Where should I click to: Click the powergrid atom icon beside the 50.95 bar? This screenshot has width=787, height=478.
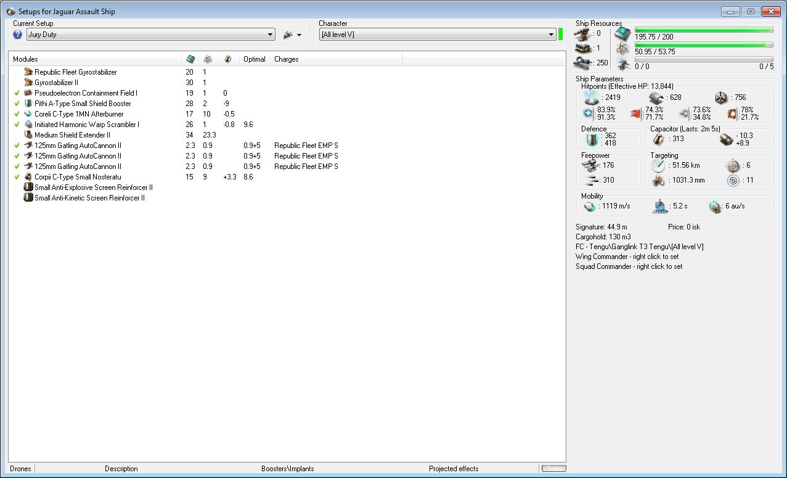tap(622, 49)
